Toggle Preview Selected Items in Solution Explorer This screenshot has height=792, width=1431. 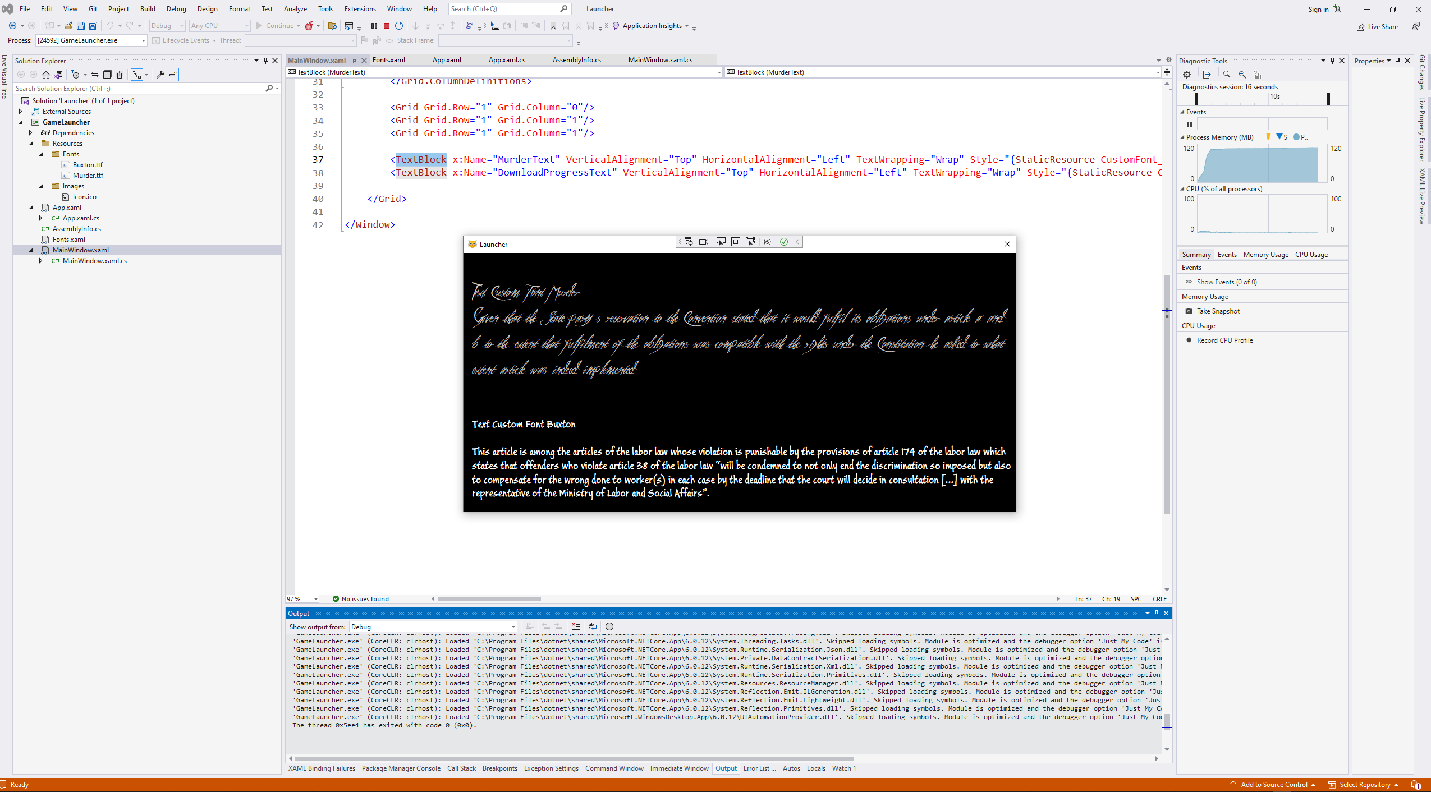click(x=172, y=75)
